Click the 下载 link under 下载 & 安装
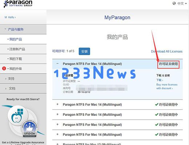189x145 pixels. click(x=160, y=80)
